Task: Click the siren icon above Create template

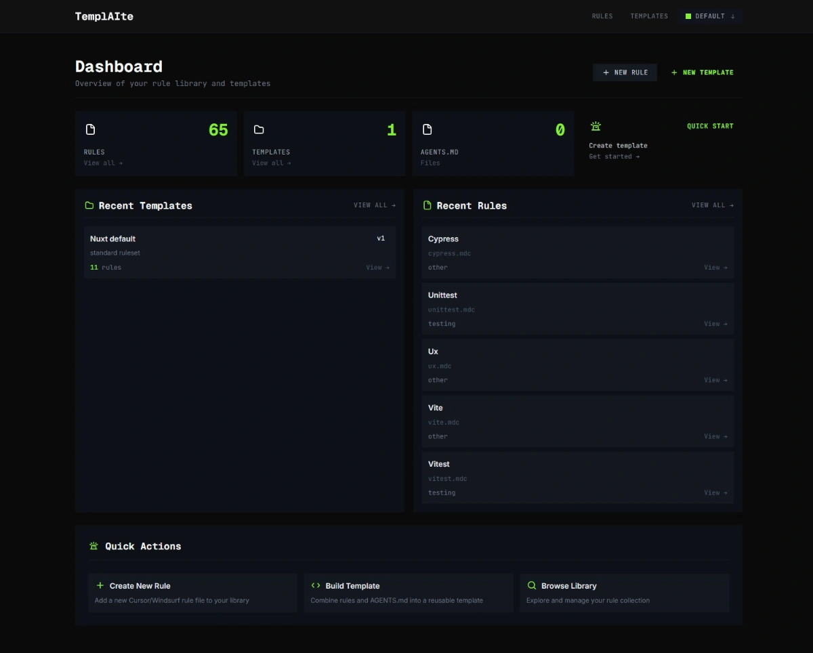Action: click(x=596, y=126)
